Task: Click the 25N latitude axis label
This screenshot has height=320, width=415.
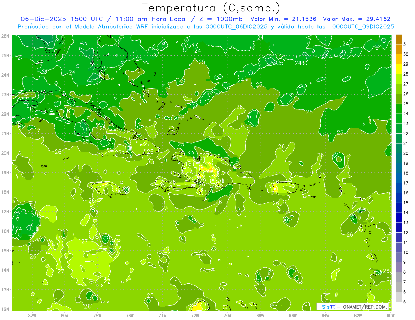Action: [5, 55]
